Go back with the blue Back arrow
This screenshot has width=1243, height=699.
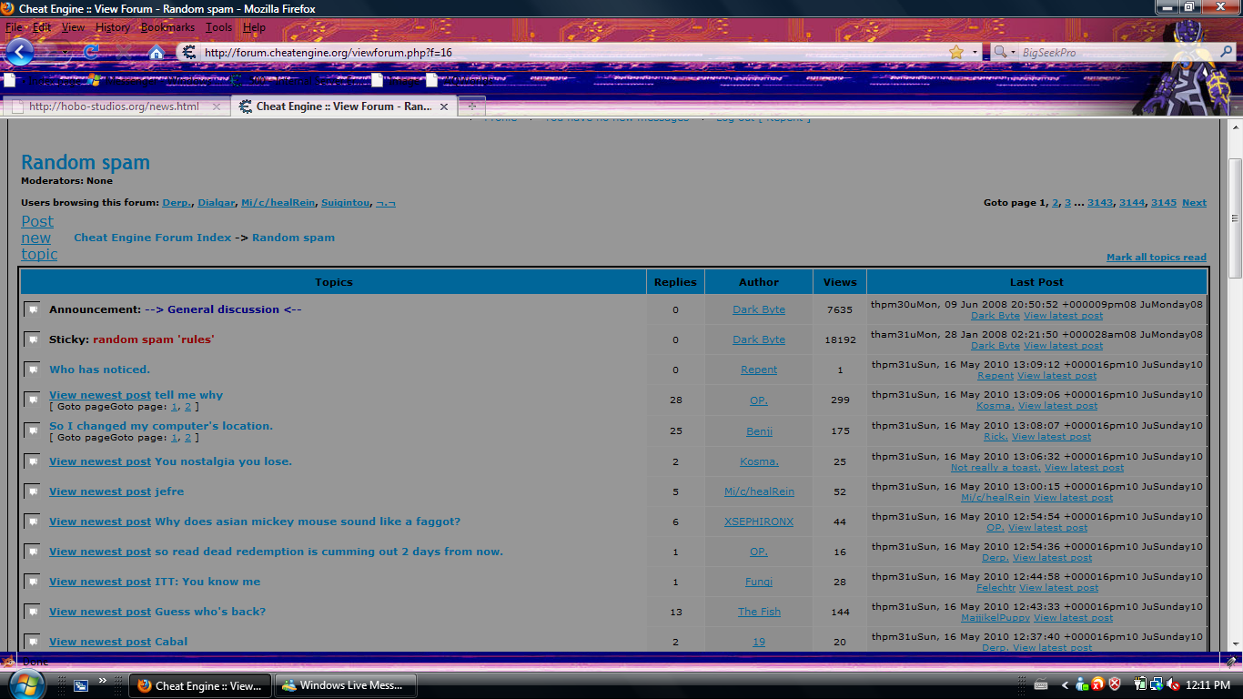click(x=20, y=51)
